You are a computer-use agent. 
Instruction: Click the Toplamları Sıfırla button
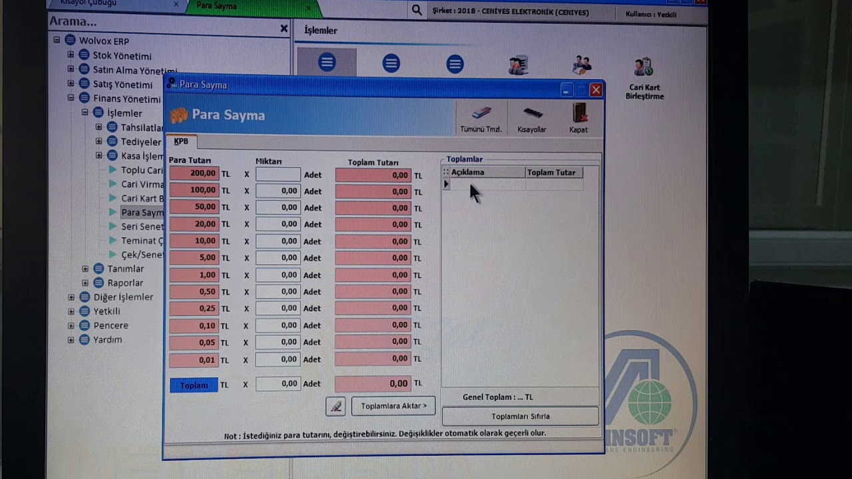521,416
